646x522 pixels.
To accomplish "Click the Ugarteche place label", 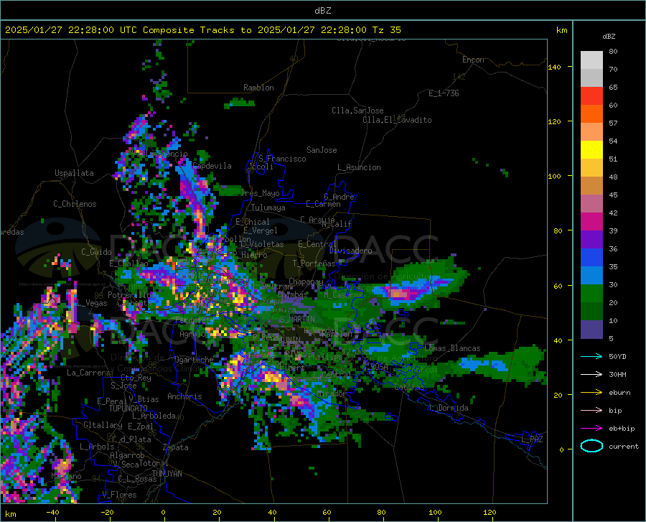I will pos(194,359).
